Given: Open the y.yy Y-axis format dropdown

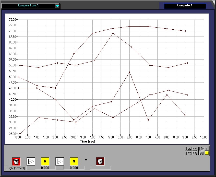Looking at the screenshot, I should point(195,153).
